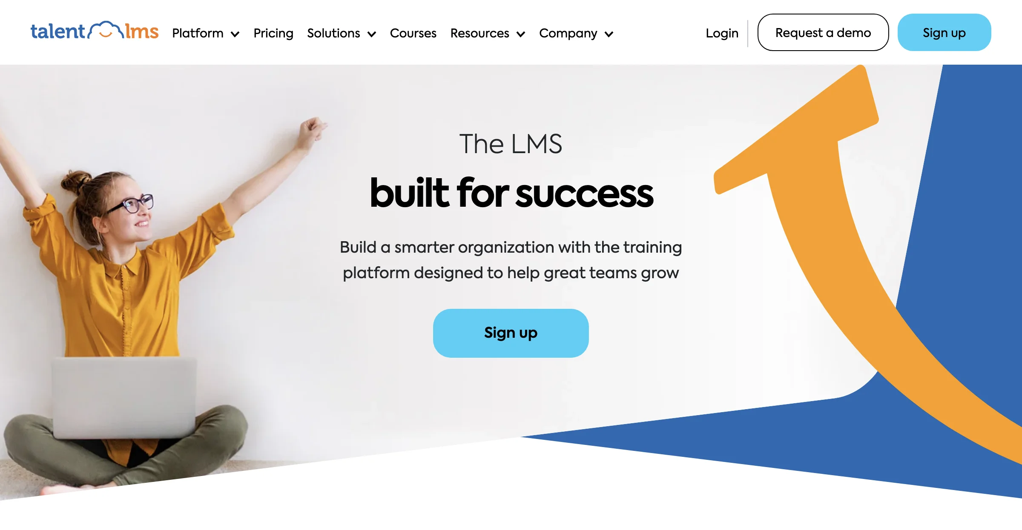Expand the Resources navigation menu
1022x530 pixels.
487,33
